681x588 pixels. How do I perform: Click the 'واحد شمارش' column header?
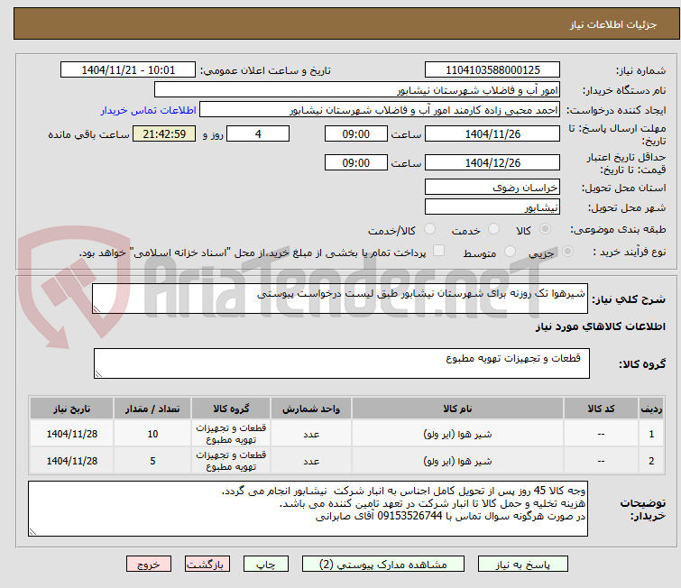tap(311, 409)
